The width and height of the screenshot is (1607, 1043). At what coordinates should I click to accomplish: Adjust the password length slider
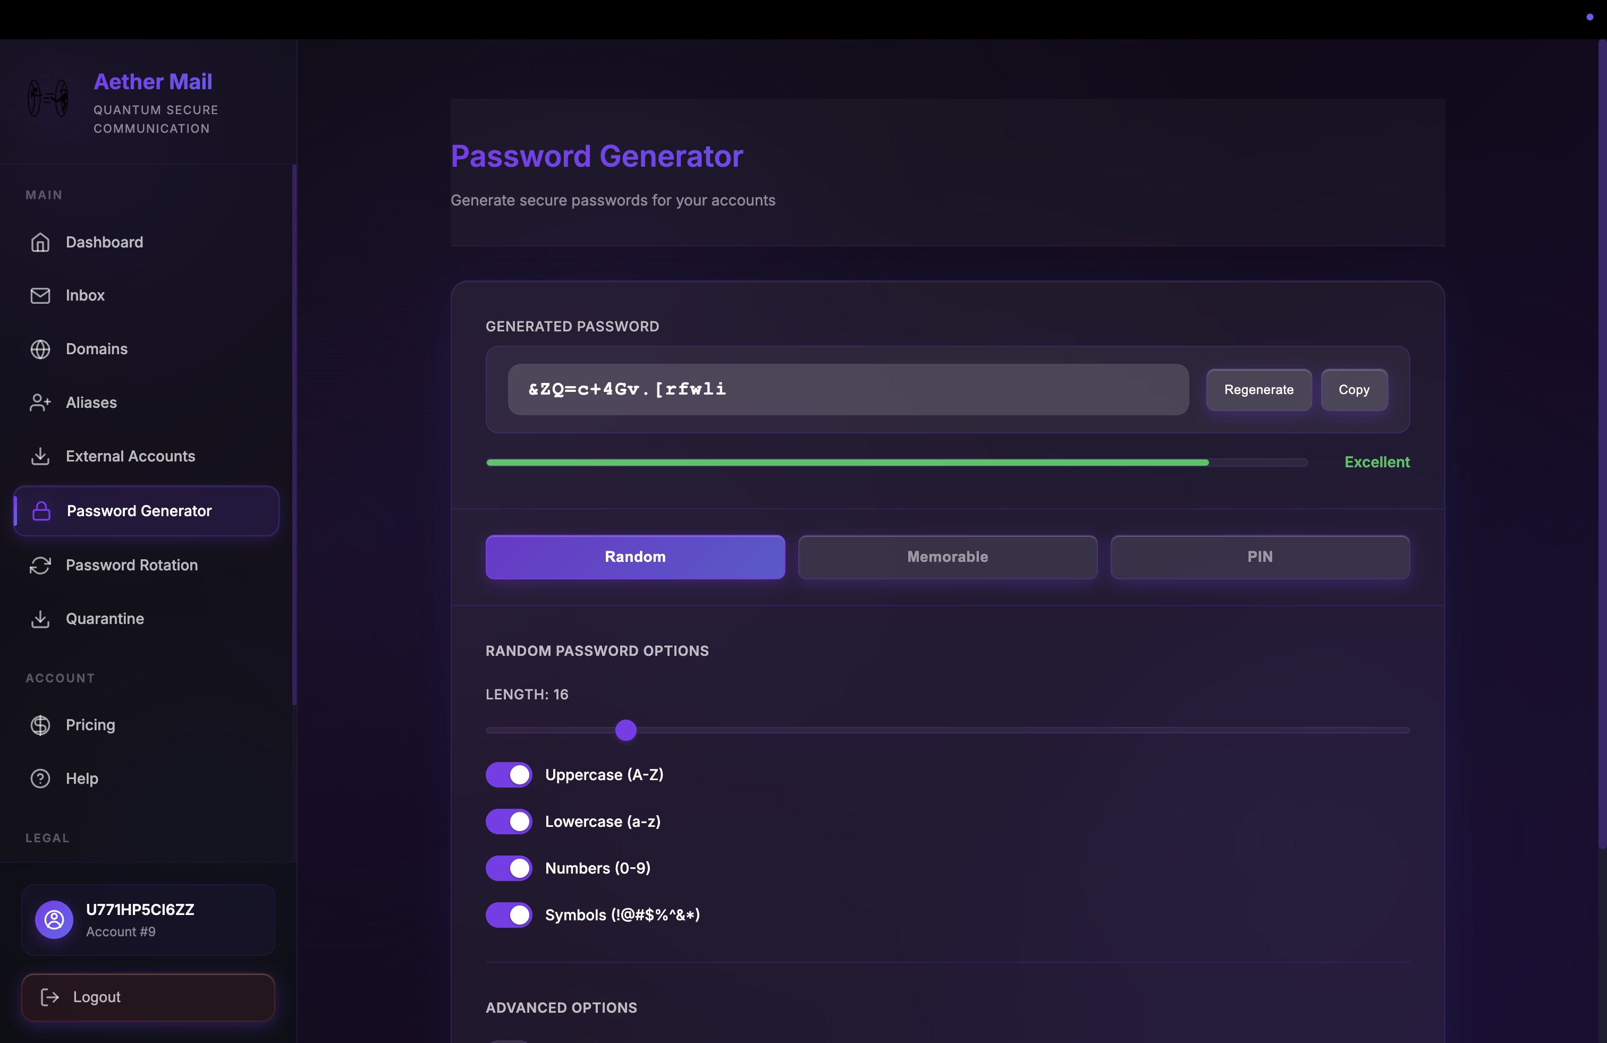click(625, 730)
